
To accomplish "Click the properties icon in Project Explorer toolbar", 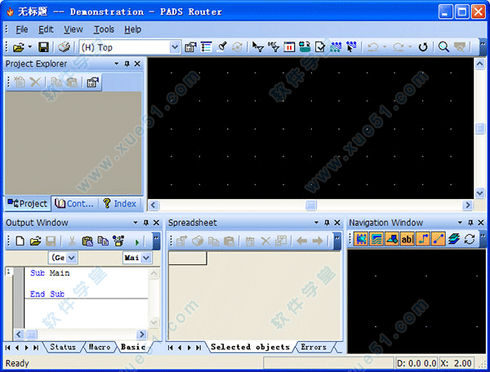I will 93,82.
